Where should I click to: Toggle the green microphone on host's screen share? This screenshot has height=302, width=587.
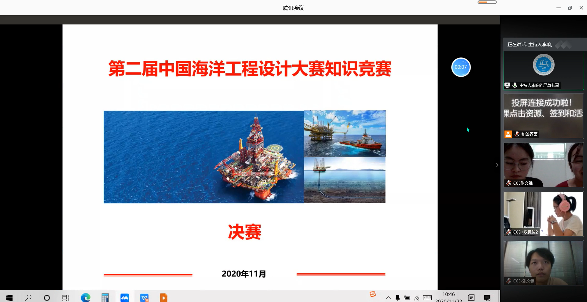pyautogui.click(x=515, y=85)
